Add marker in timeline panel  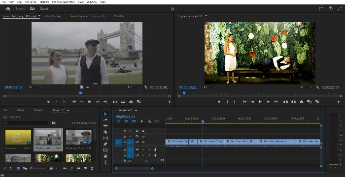pos(142,121)
